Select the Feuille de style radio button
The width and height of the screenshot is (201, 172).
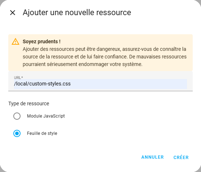[17, 133]
